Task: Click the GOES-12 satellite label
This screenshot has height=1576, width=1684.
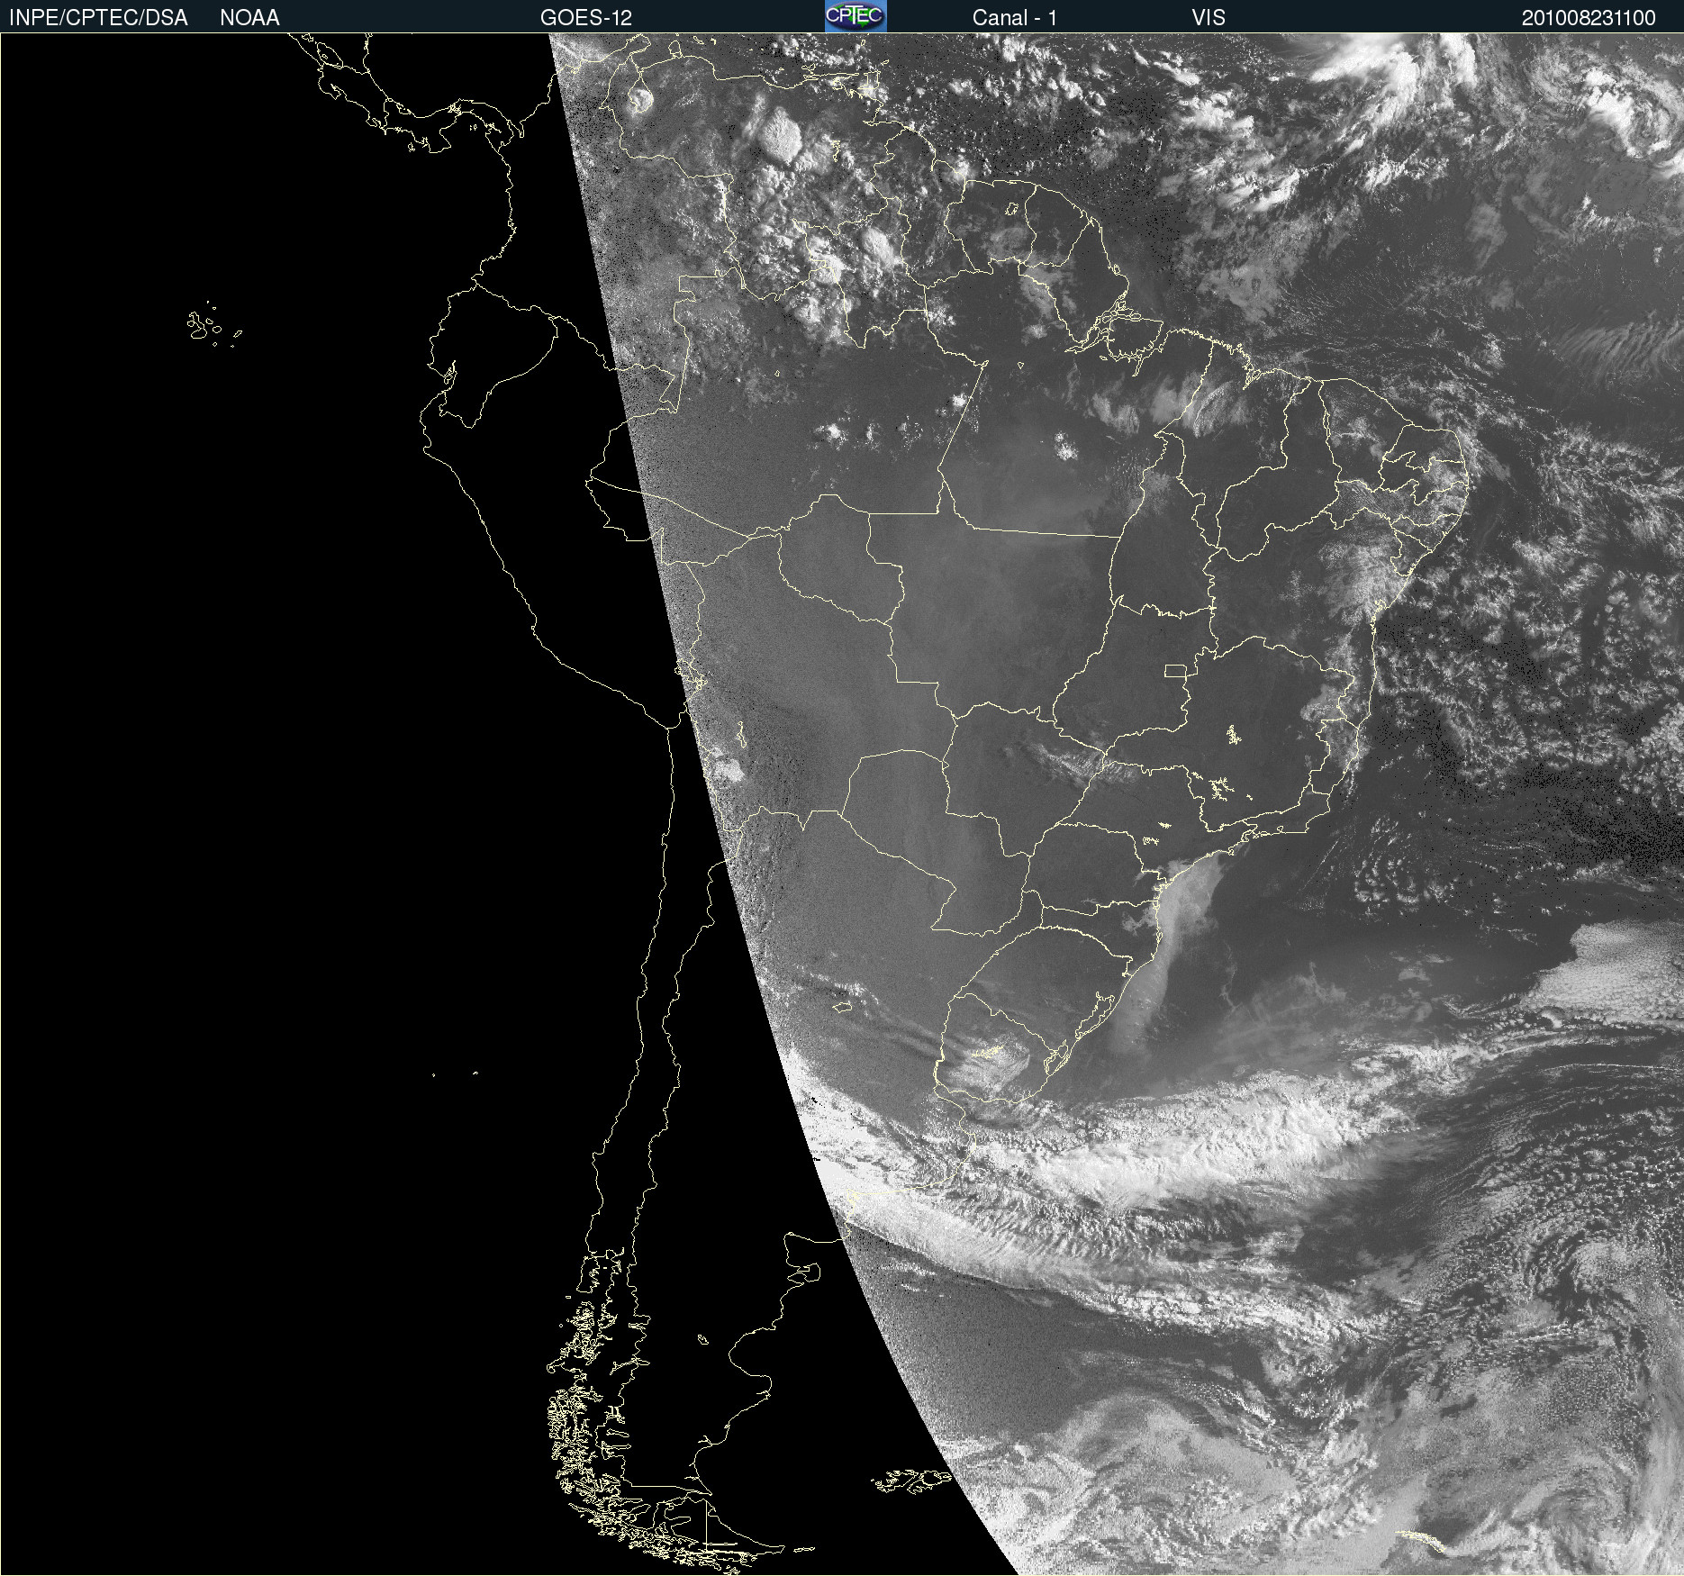Action: [x=586, y=18]
